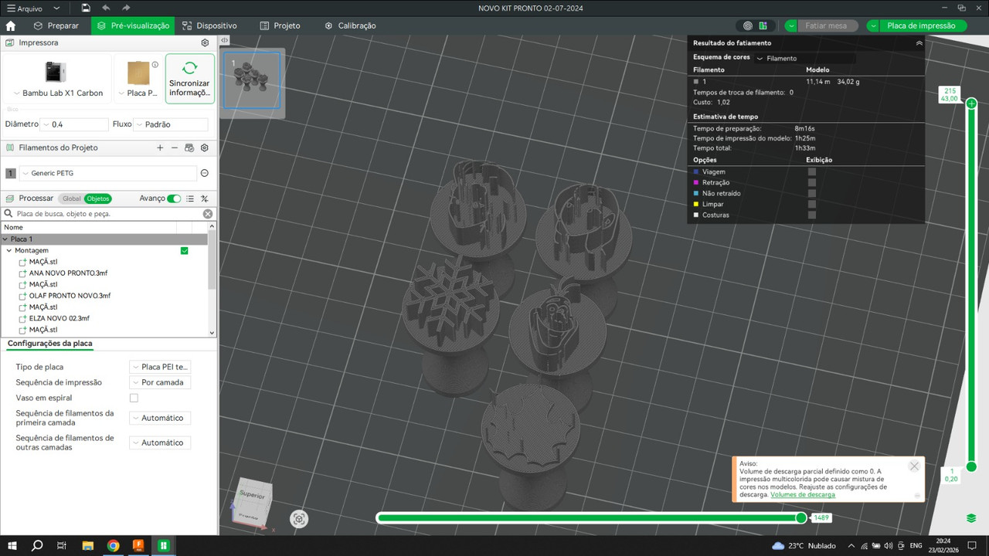The height and width of the screenshot is (556, 989).
Task: Open the Fluxo Padrão dropdown
Action: 171,124
